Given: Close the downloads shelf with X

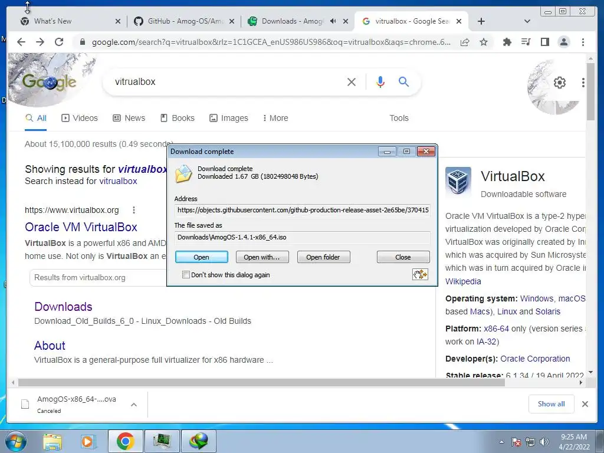Looking at the screenshot, I should point(585,404).
